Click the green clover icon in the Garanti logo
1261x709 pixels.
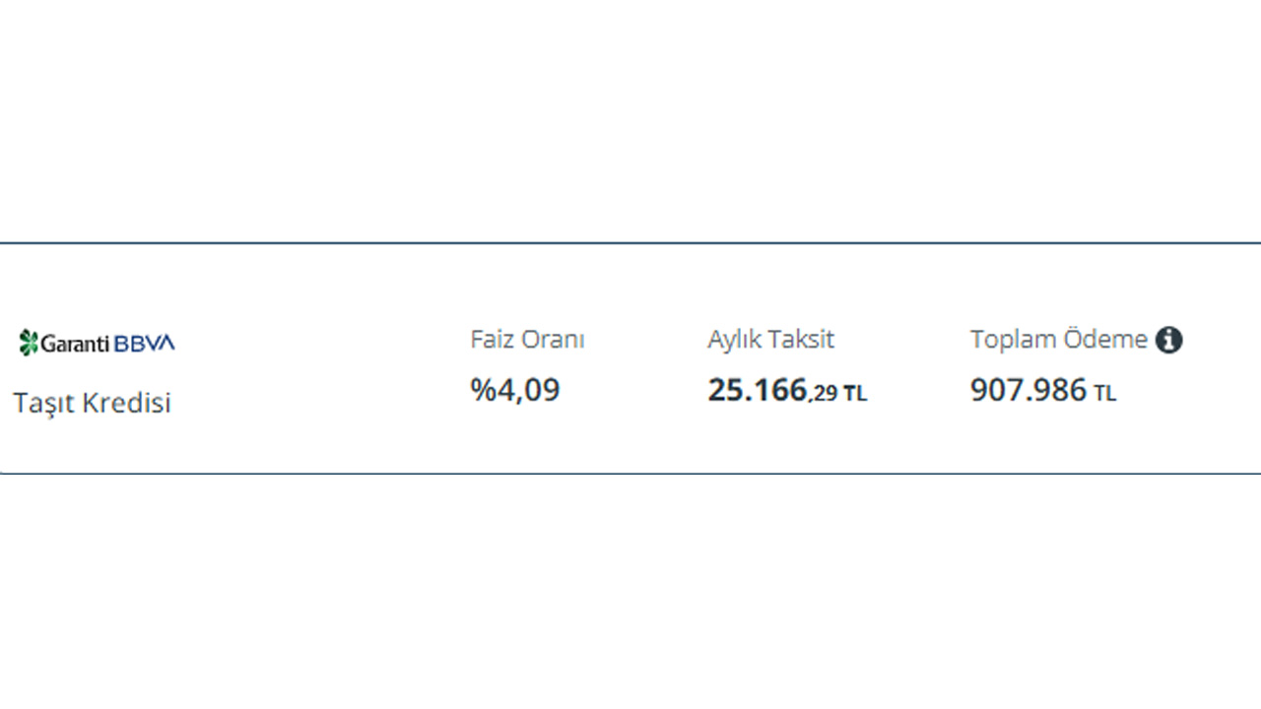(x=28, y=343)
